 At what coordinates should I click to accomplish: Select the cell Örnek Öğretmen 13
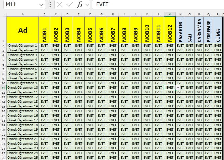click(x=22, y=102)
